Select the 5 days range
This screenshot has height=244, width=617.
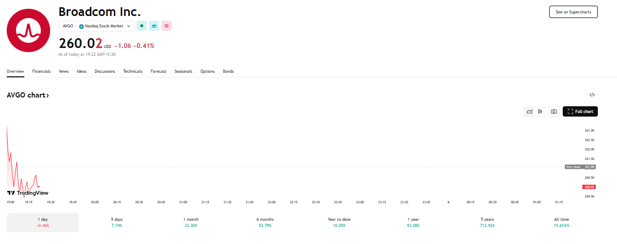[x=117, y=222]
